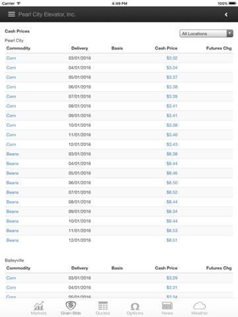Image resolution: width=238 pixels, height=317 pixels.
Task: Open the Markets chart icon tab
Action: (x=38, y=308)
